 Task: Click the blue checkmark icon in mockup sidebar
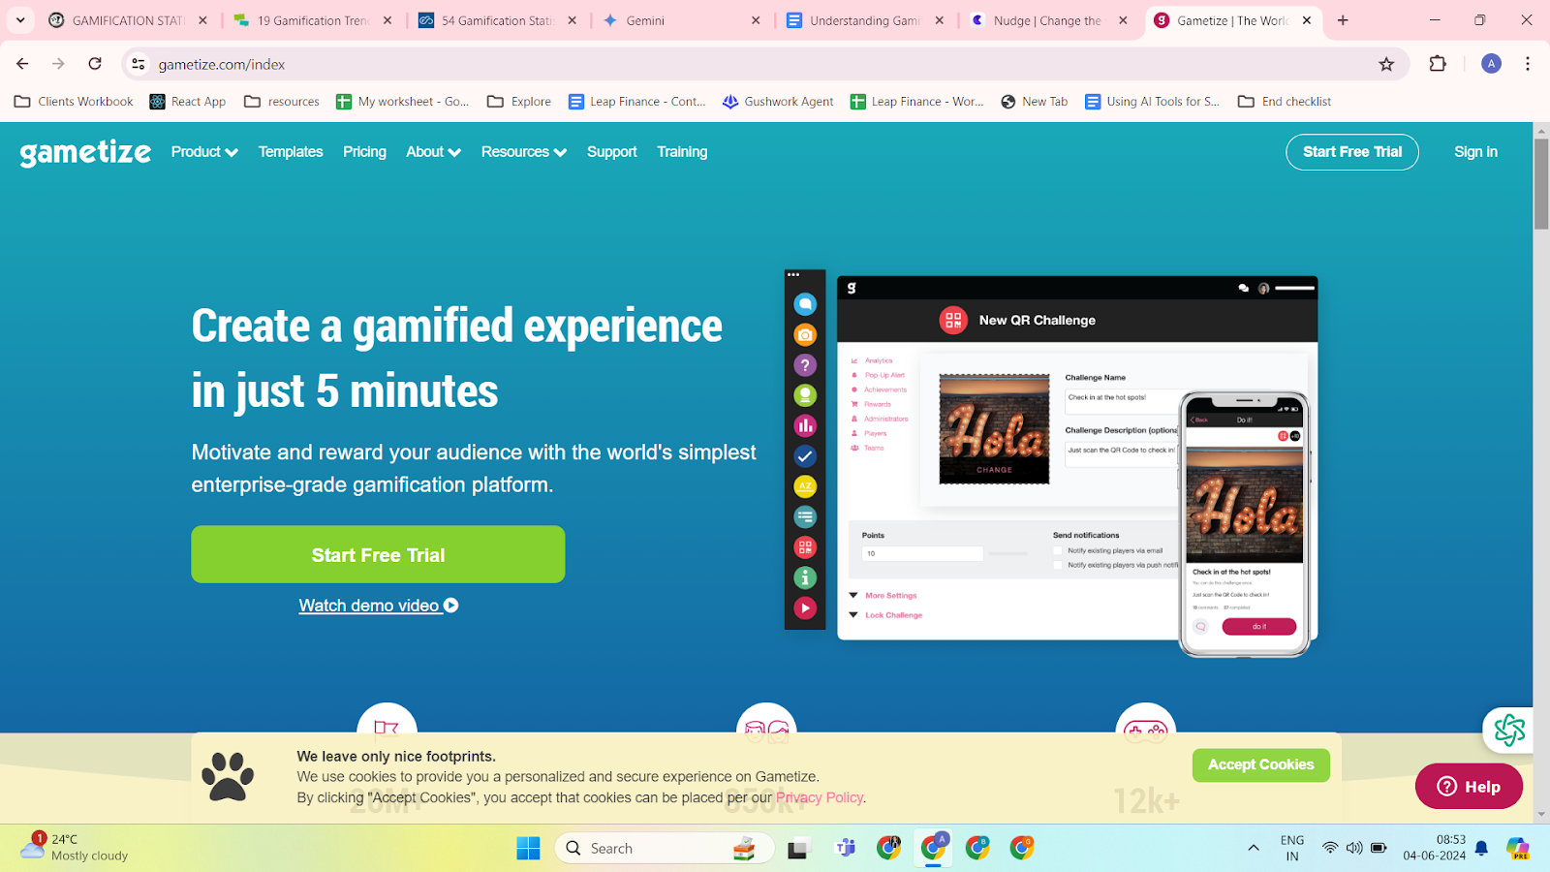(805, 456)
